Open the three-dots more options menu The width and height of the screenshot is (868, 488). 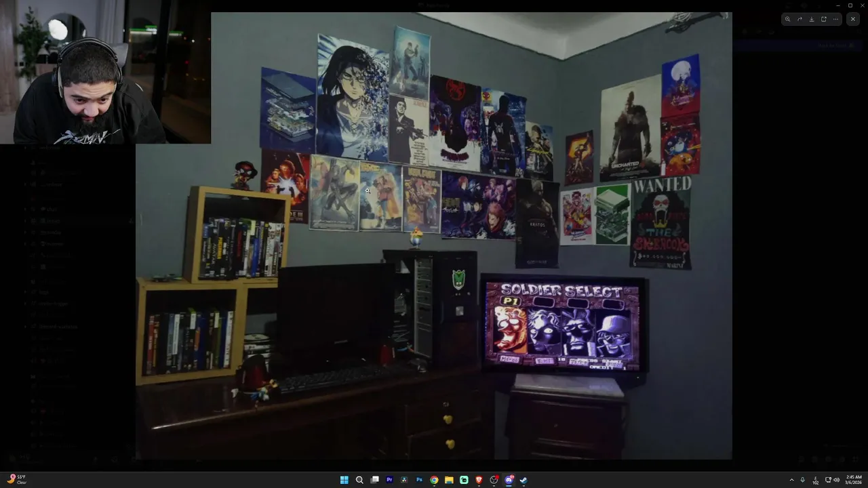click(x=835, y=19)
